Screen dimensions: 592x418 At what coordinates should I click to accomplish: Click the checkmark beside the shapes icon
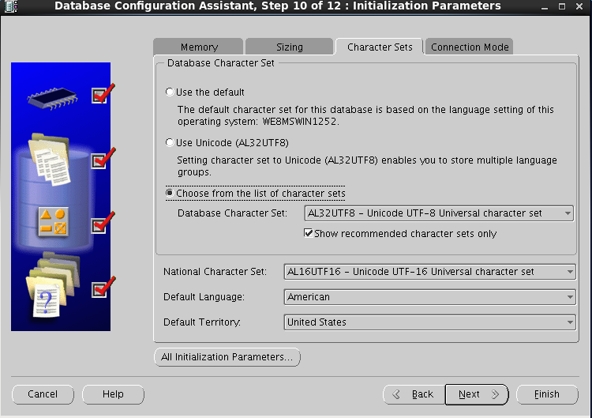100,225
